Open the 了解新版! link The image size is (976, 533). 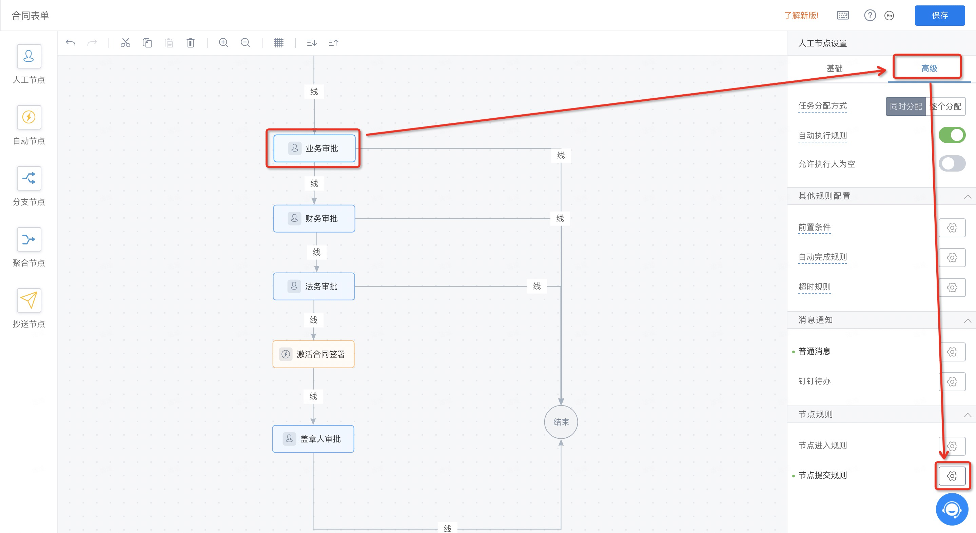801,16
